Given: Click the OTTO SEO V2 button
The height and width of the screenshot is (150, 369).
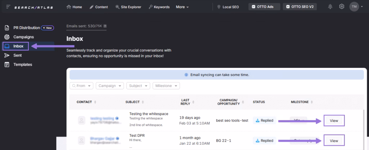Looking at the screenshot, I should [299, 7].
